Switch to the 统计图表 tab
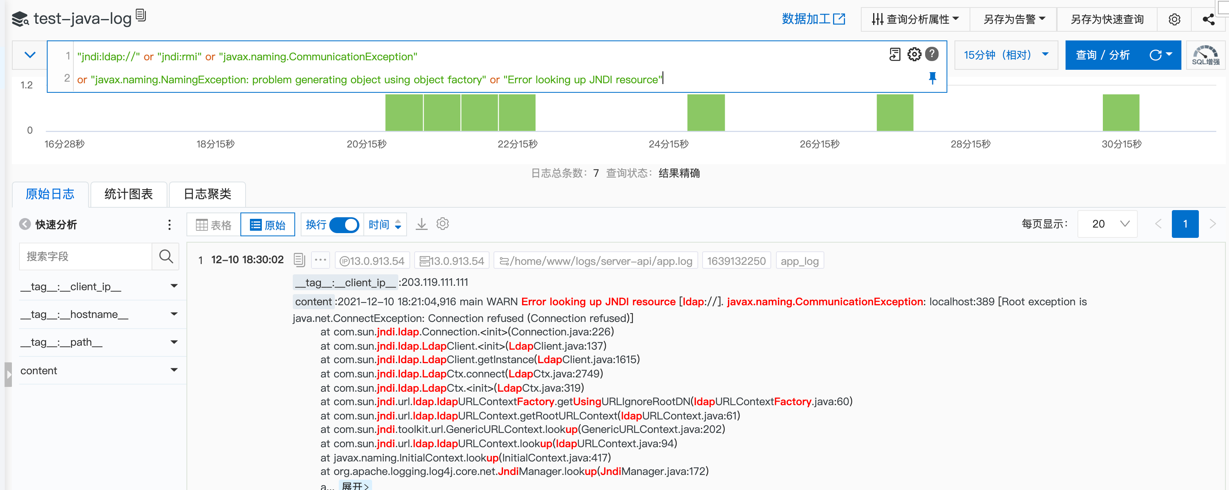 tap(129, 194)
